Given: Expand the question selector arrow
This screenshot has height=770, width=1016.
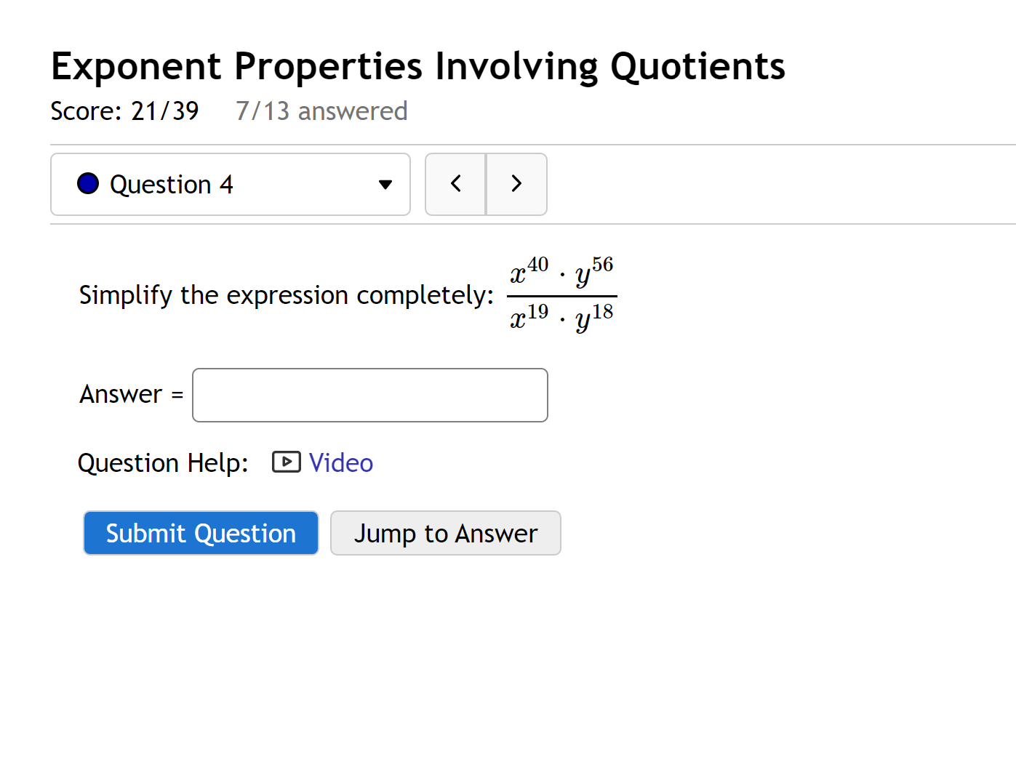Looking at the screenshot, I should 385,185.
